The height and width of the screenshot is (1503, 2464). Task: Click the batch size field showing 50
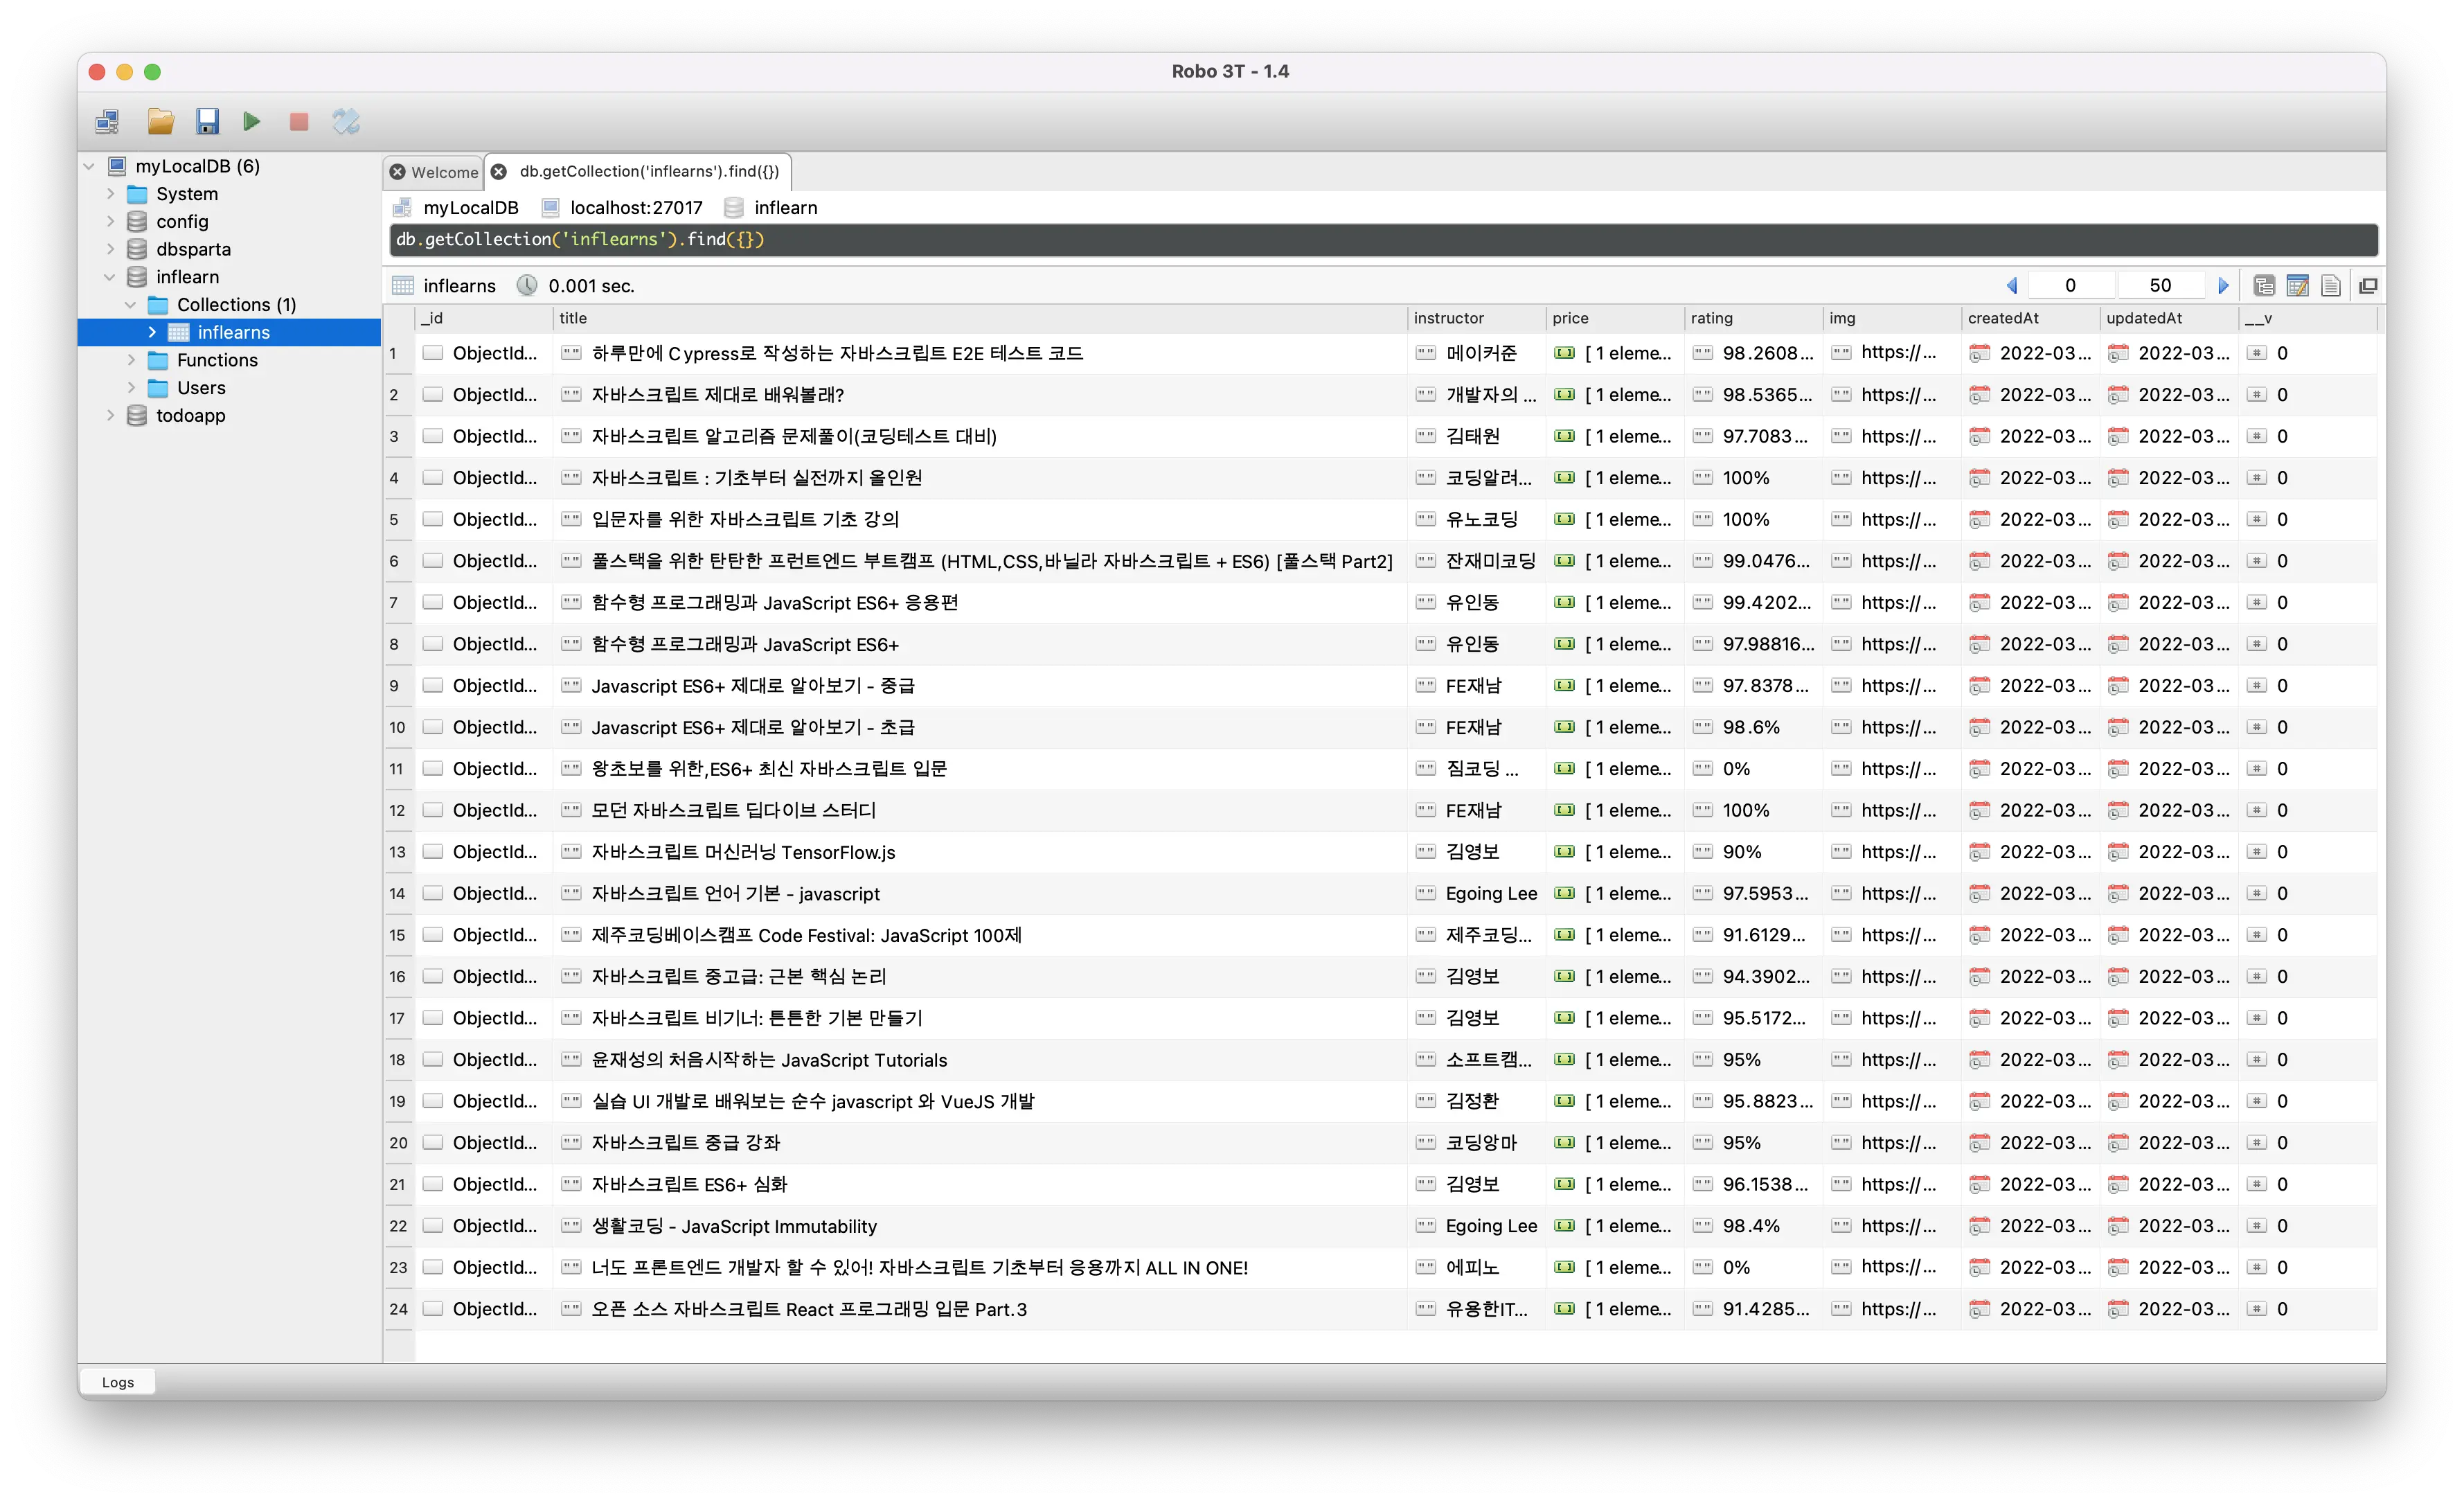pyautogui.click(x=2159, y=286)
